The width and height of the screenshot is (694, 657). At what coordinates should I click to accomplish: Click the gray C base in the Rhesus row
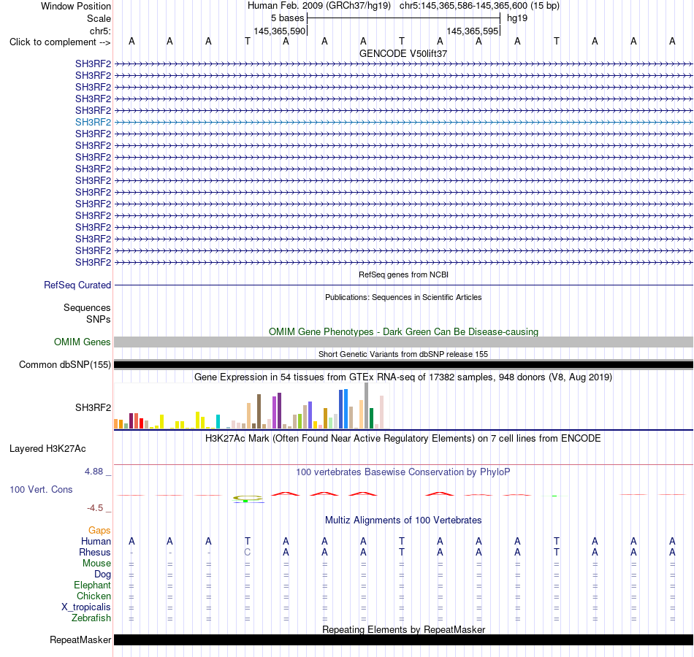click(248, 552)
